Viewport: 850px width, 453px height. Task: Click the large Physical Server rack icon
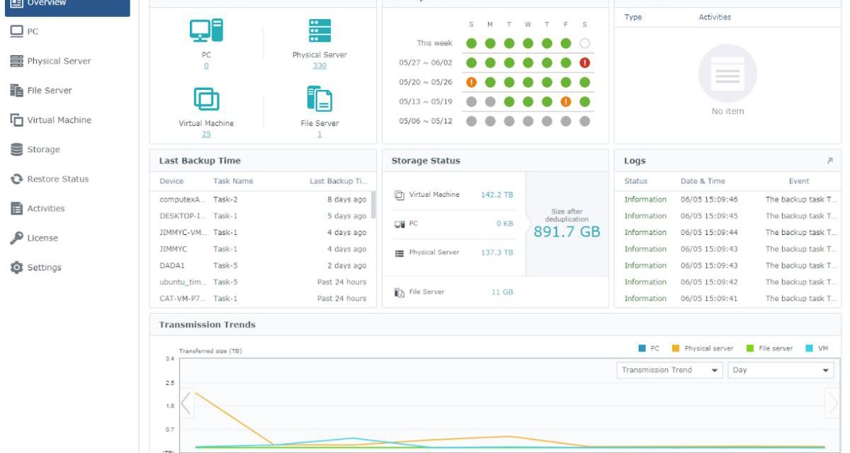click(x=319, y=30)
